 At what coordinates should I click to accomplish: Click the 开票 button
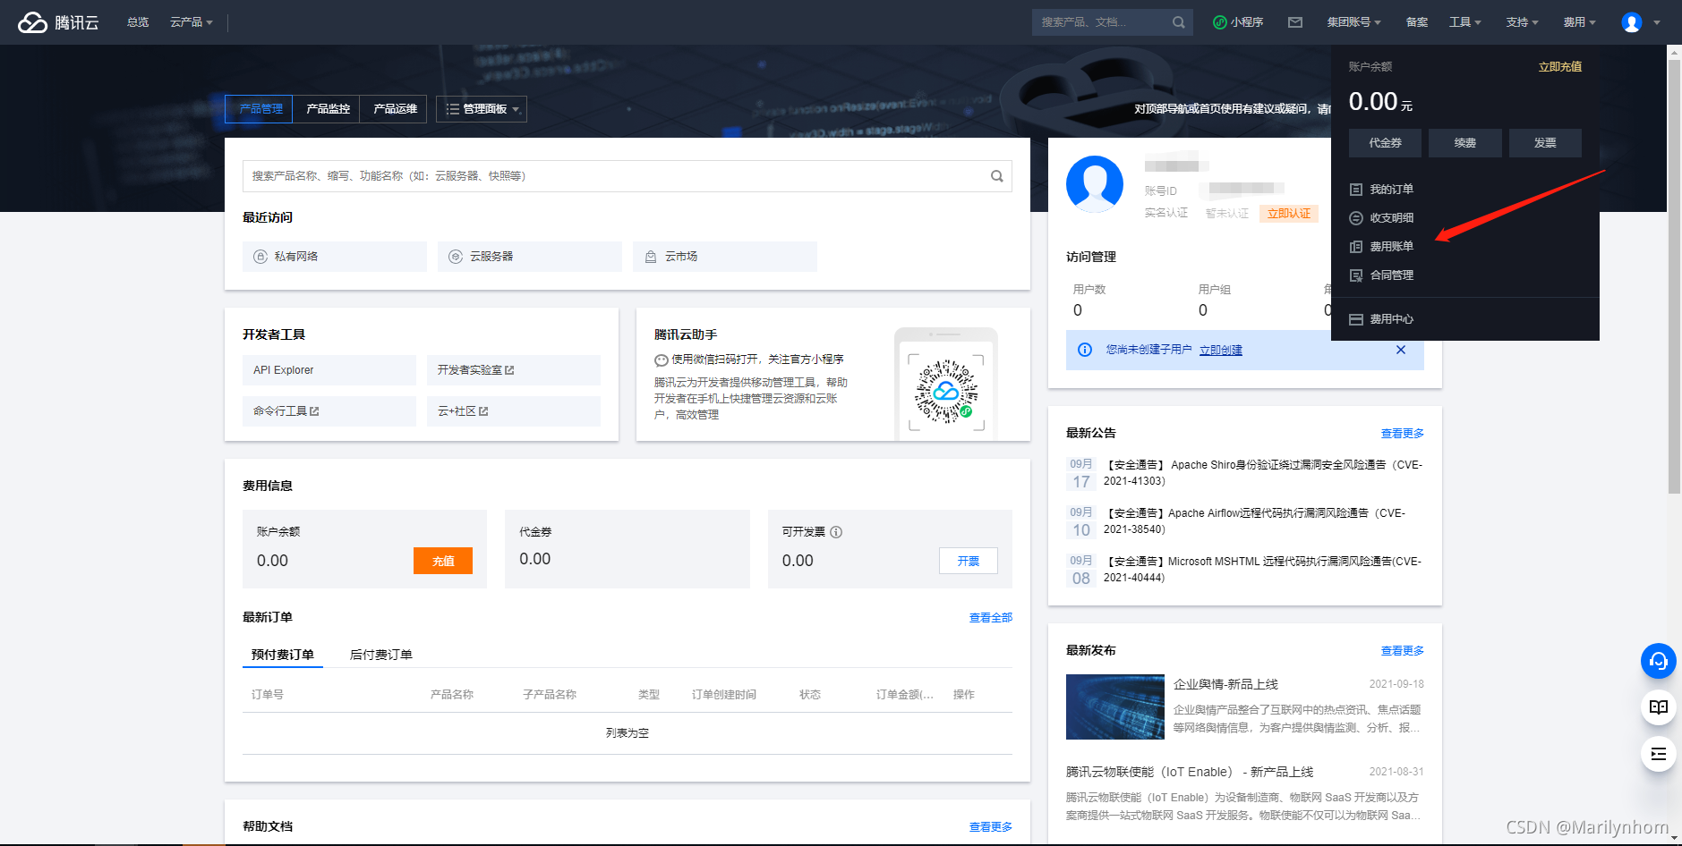[969, 561]
